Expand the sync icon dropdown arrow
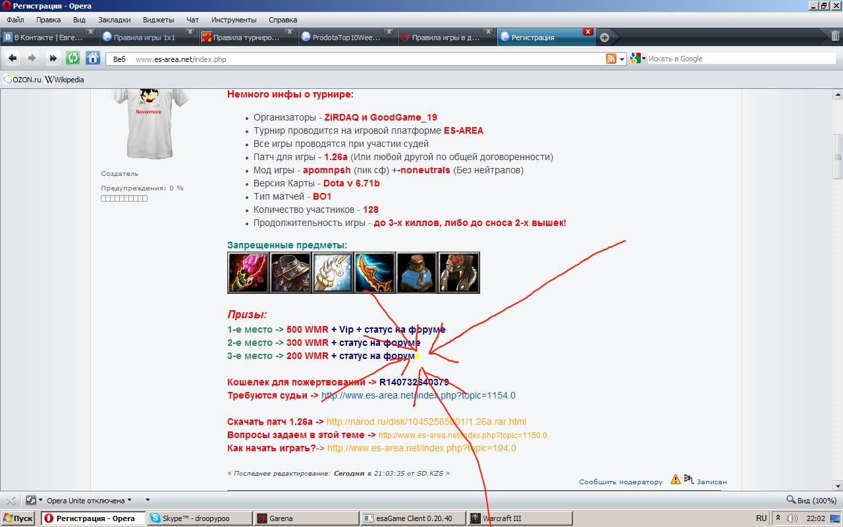This screenshot has height=527, width=843. coord(41,501)
